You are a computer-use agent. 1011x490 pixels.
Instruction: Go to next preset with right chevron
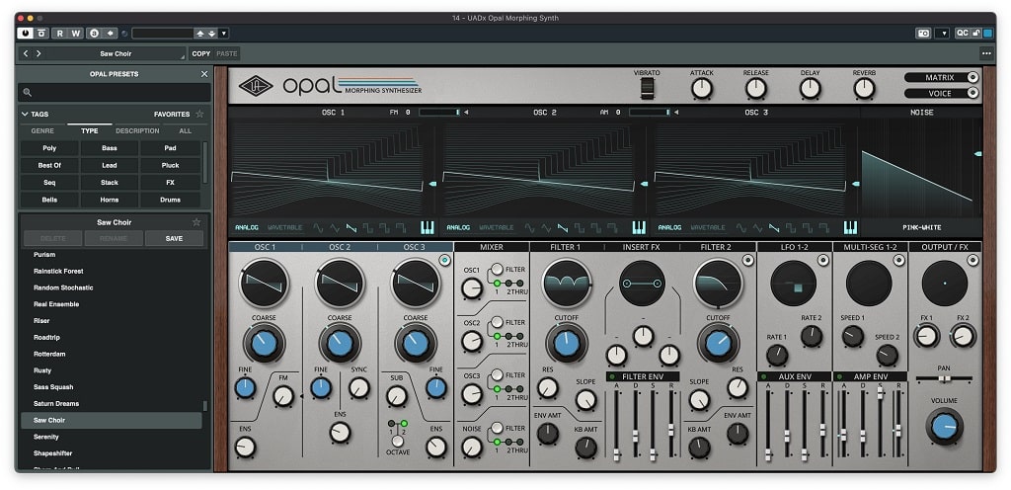pos(39,53)
